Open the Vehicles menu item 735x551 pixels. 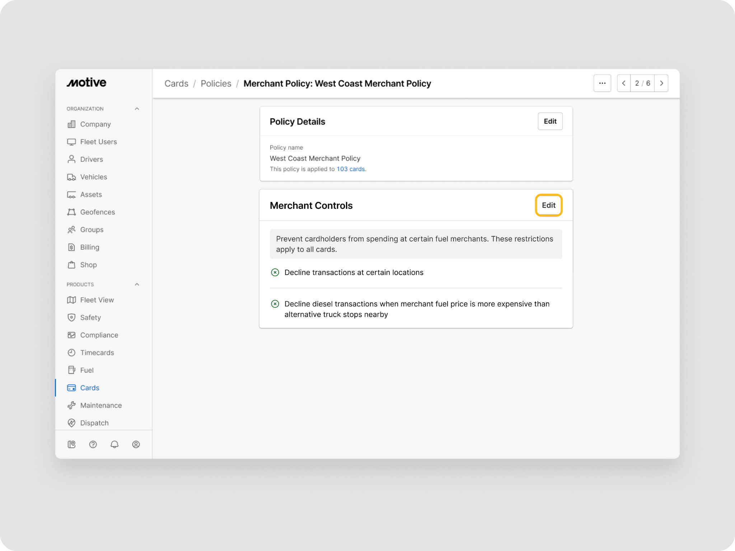(x=94, y=177)
